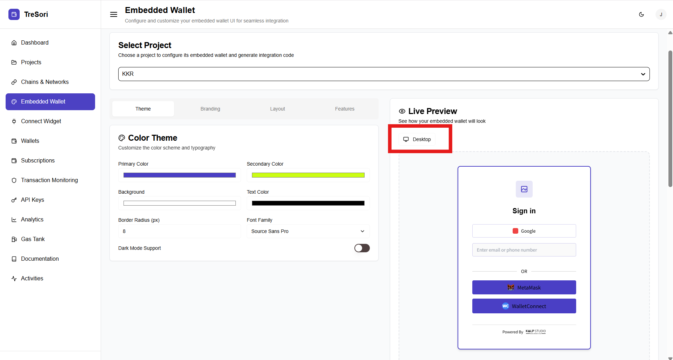Enable the Dark Mode Support toggle
This screenshot has height=360, width=673.
click(x=362, y=248)
